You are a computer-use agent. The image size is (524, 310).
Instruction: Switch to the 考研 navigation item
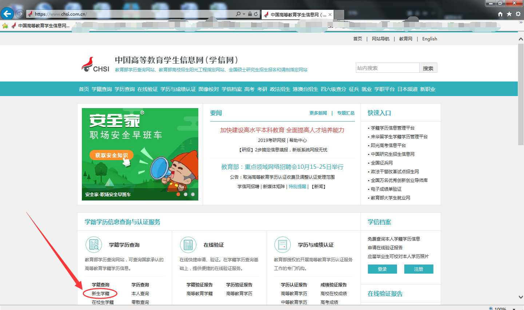pos(262,89)
